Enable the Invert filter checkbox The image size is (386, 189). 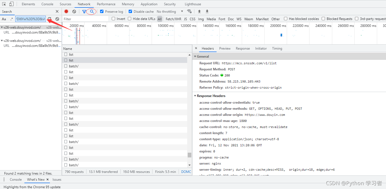pyautogui.click(x=113, y=19)
